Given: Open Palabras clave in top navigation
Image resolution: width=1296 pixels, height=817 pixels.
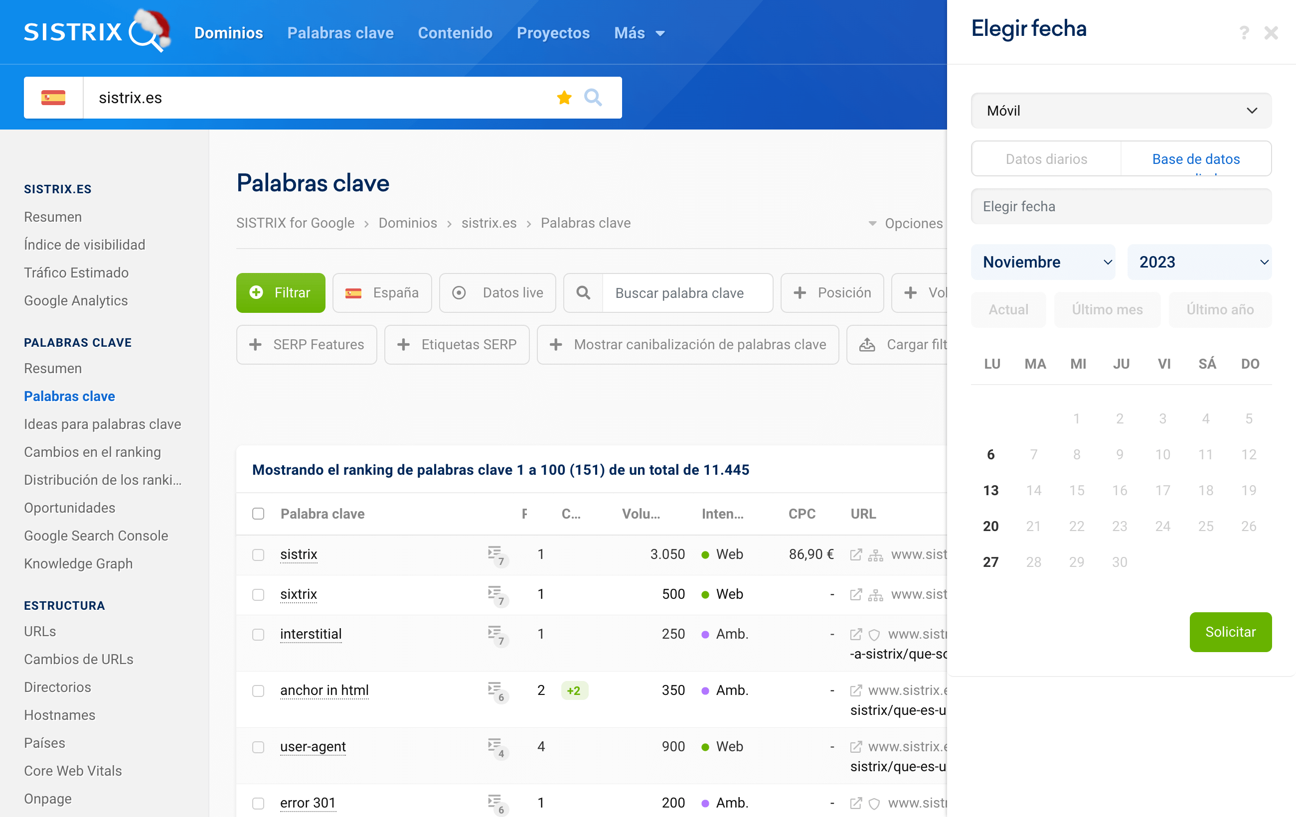Looking at the screenshot, I should tap(340, 33).
